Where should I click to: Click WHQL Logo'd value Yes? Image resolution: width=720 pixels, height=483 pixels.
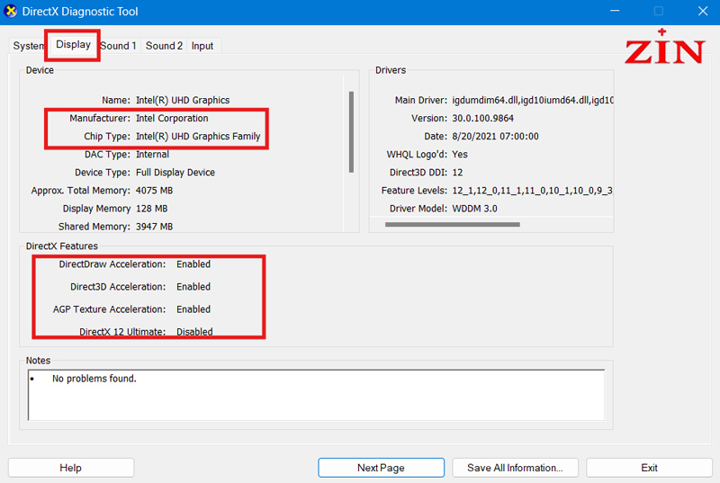point(460,154)
